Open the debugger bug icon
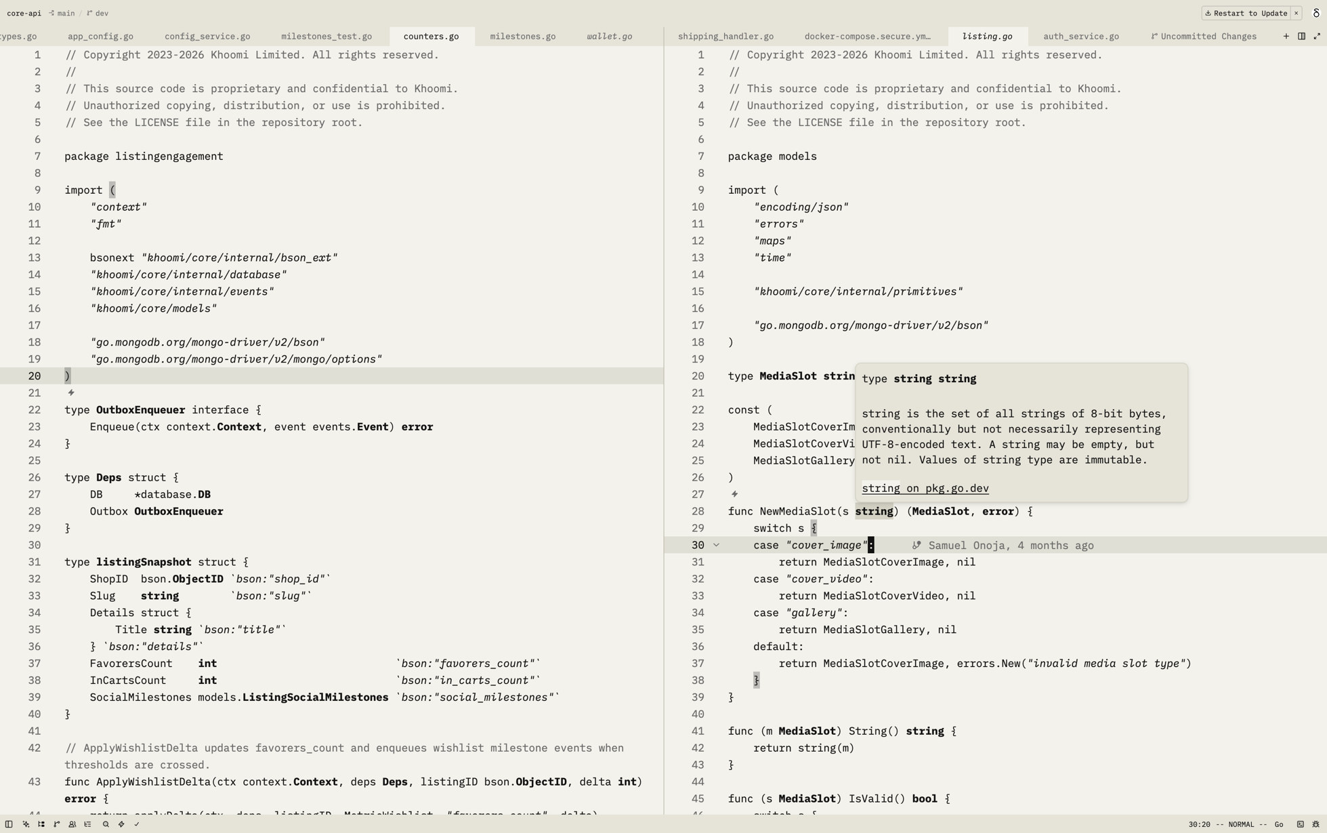The height and width of the screenshot is (833, 1327). click(1316, 824)
